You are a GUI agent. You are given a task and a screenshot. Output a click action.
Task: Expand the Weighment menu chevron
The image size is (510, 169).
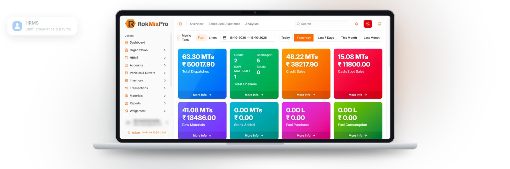point(165,111)
